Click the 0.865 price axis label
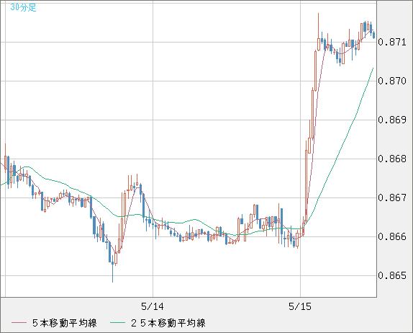Image resolution: width=413 pixels, height=333 pixels. point(392,276)
